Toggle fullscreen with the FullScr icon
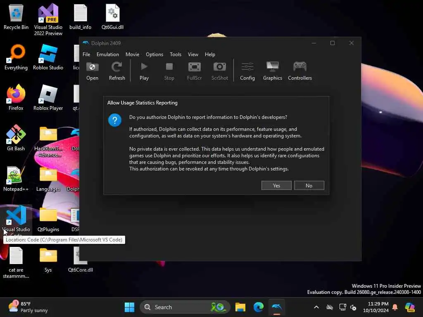The width and height of the screenshot is (423, 317). click(194, 71)
